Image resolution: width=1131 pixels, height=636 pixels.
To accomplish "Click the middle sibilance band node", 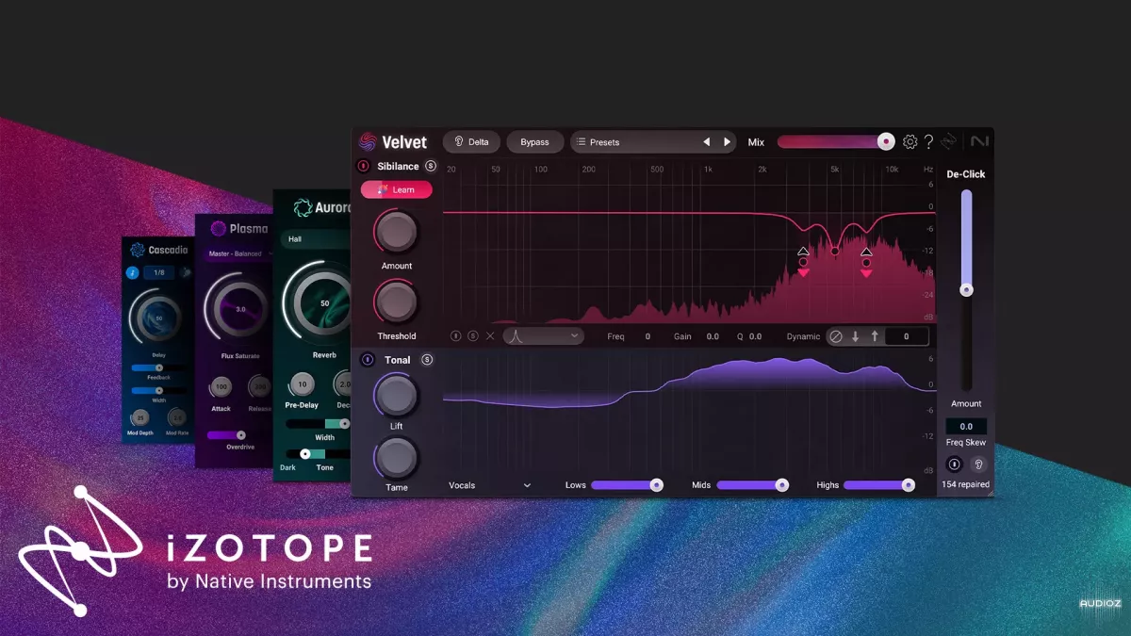I will [835, 251].
